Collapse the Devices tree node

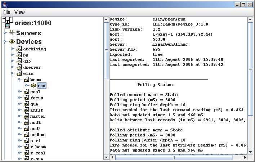click(5, 42)
